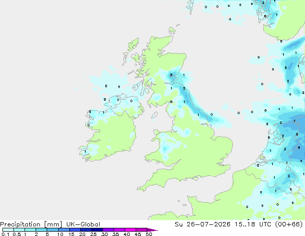305x236 pixels.
Task: Click the 35–40 mm violet legend swatch
Action: pyautogui.click(x=119, y=230)
